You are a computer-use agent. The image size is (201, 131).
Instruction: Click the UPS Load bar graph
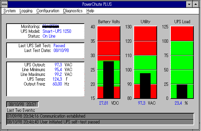(x=182, y=62)
